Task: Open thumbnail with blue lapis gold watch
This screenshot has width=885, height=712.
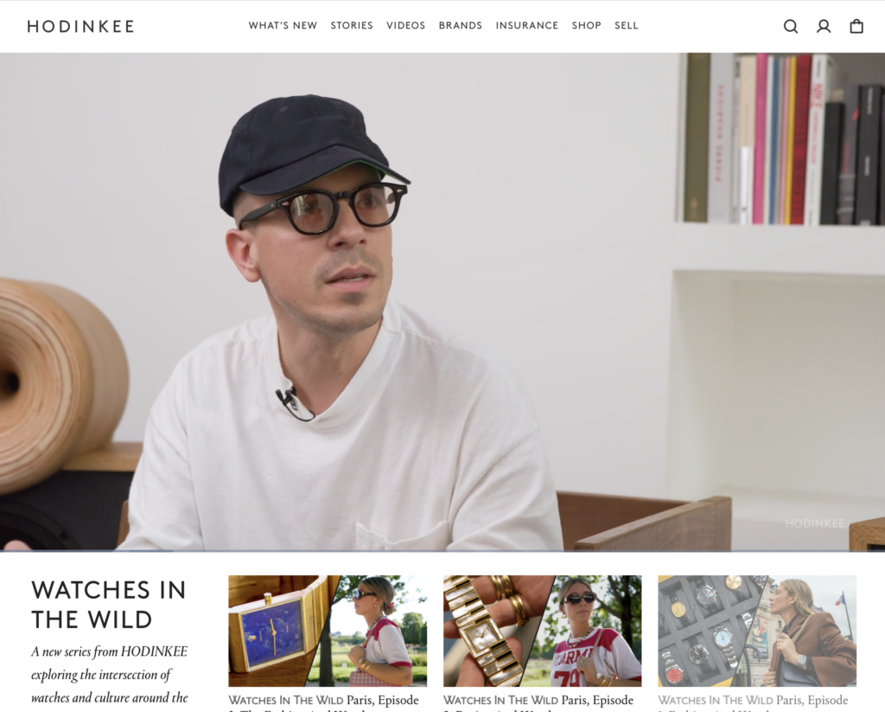Action: click(x=328, y=631)
